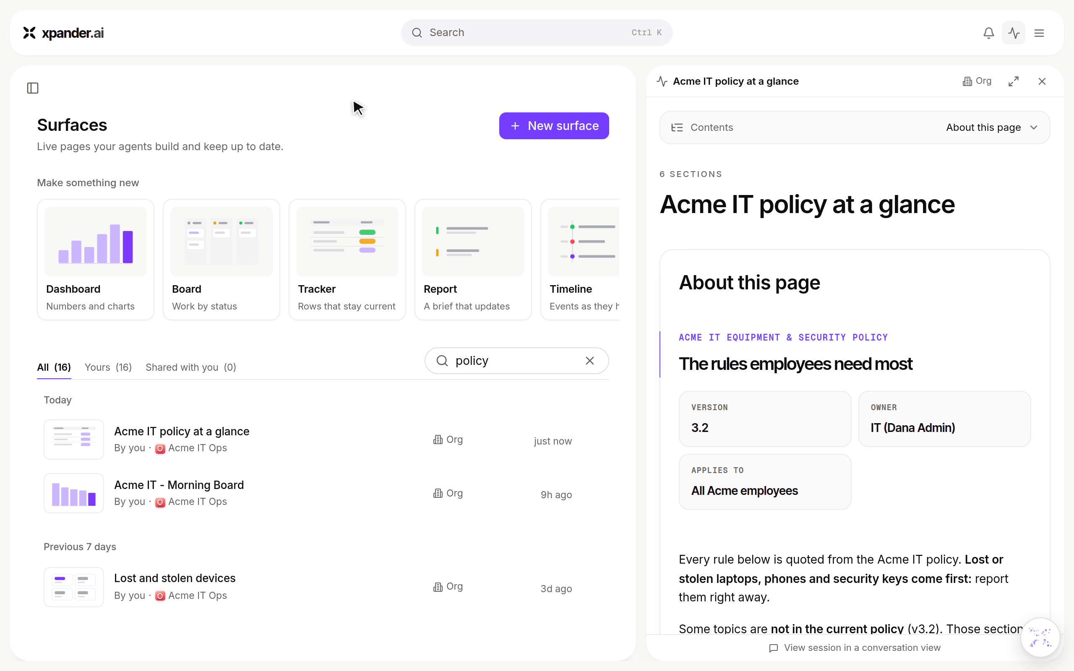Viewport: 1074px width, 671px height.
Task: Expand the Acme IT policy panel fullscreen
Action: pos(1014,81)
